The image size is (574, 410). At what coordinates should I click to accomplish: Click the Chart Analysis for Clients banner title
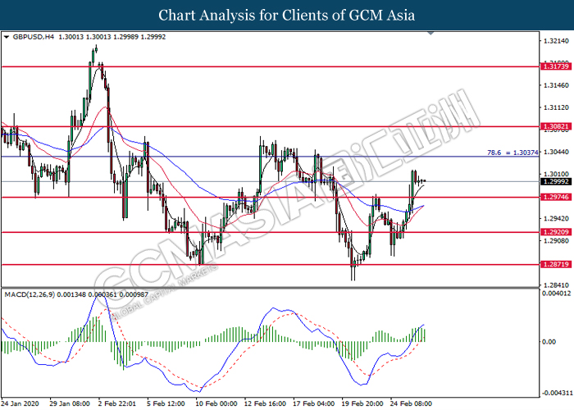287,15
